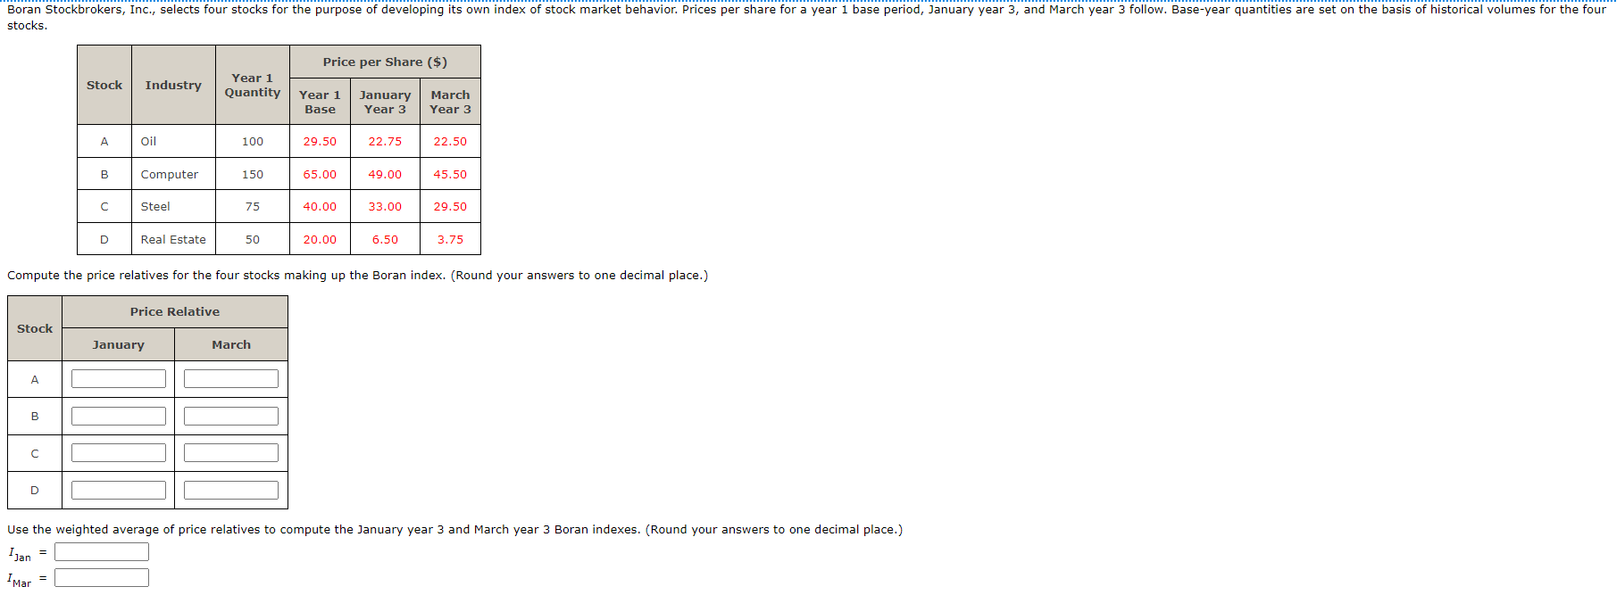Click the 150 quantity value for Computer
The image size is (1617, 595).
[x=253, y=175]
